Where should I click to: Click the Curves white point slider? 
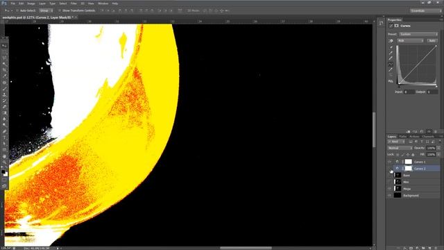point(436,86)
